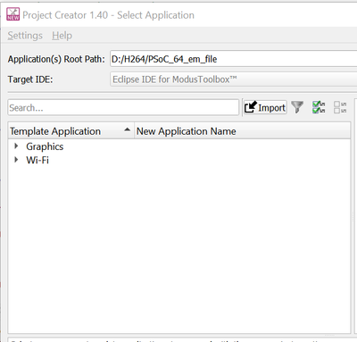357x342 pixels.
Task: Open the Settings menu
Action: 25,36
